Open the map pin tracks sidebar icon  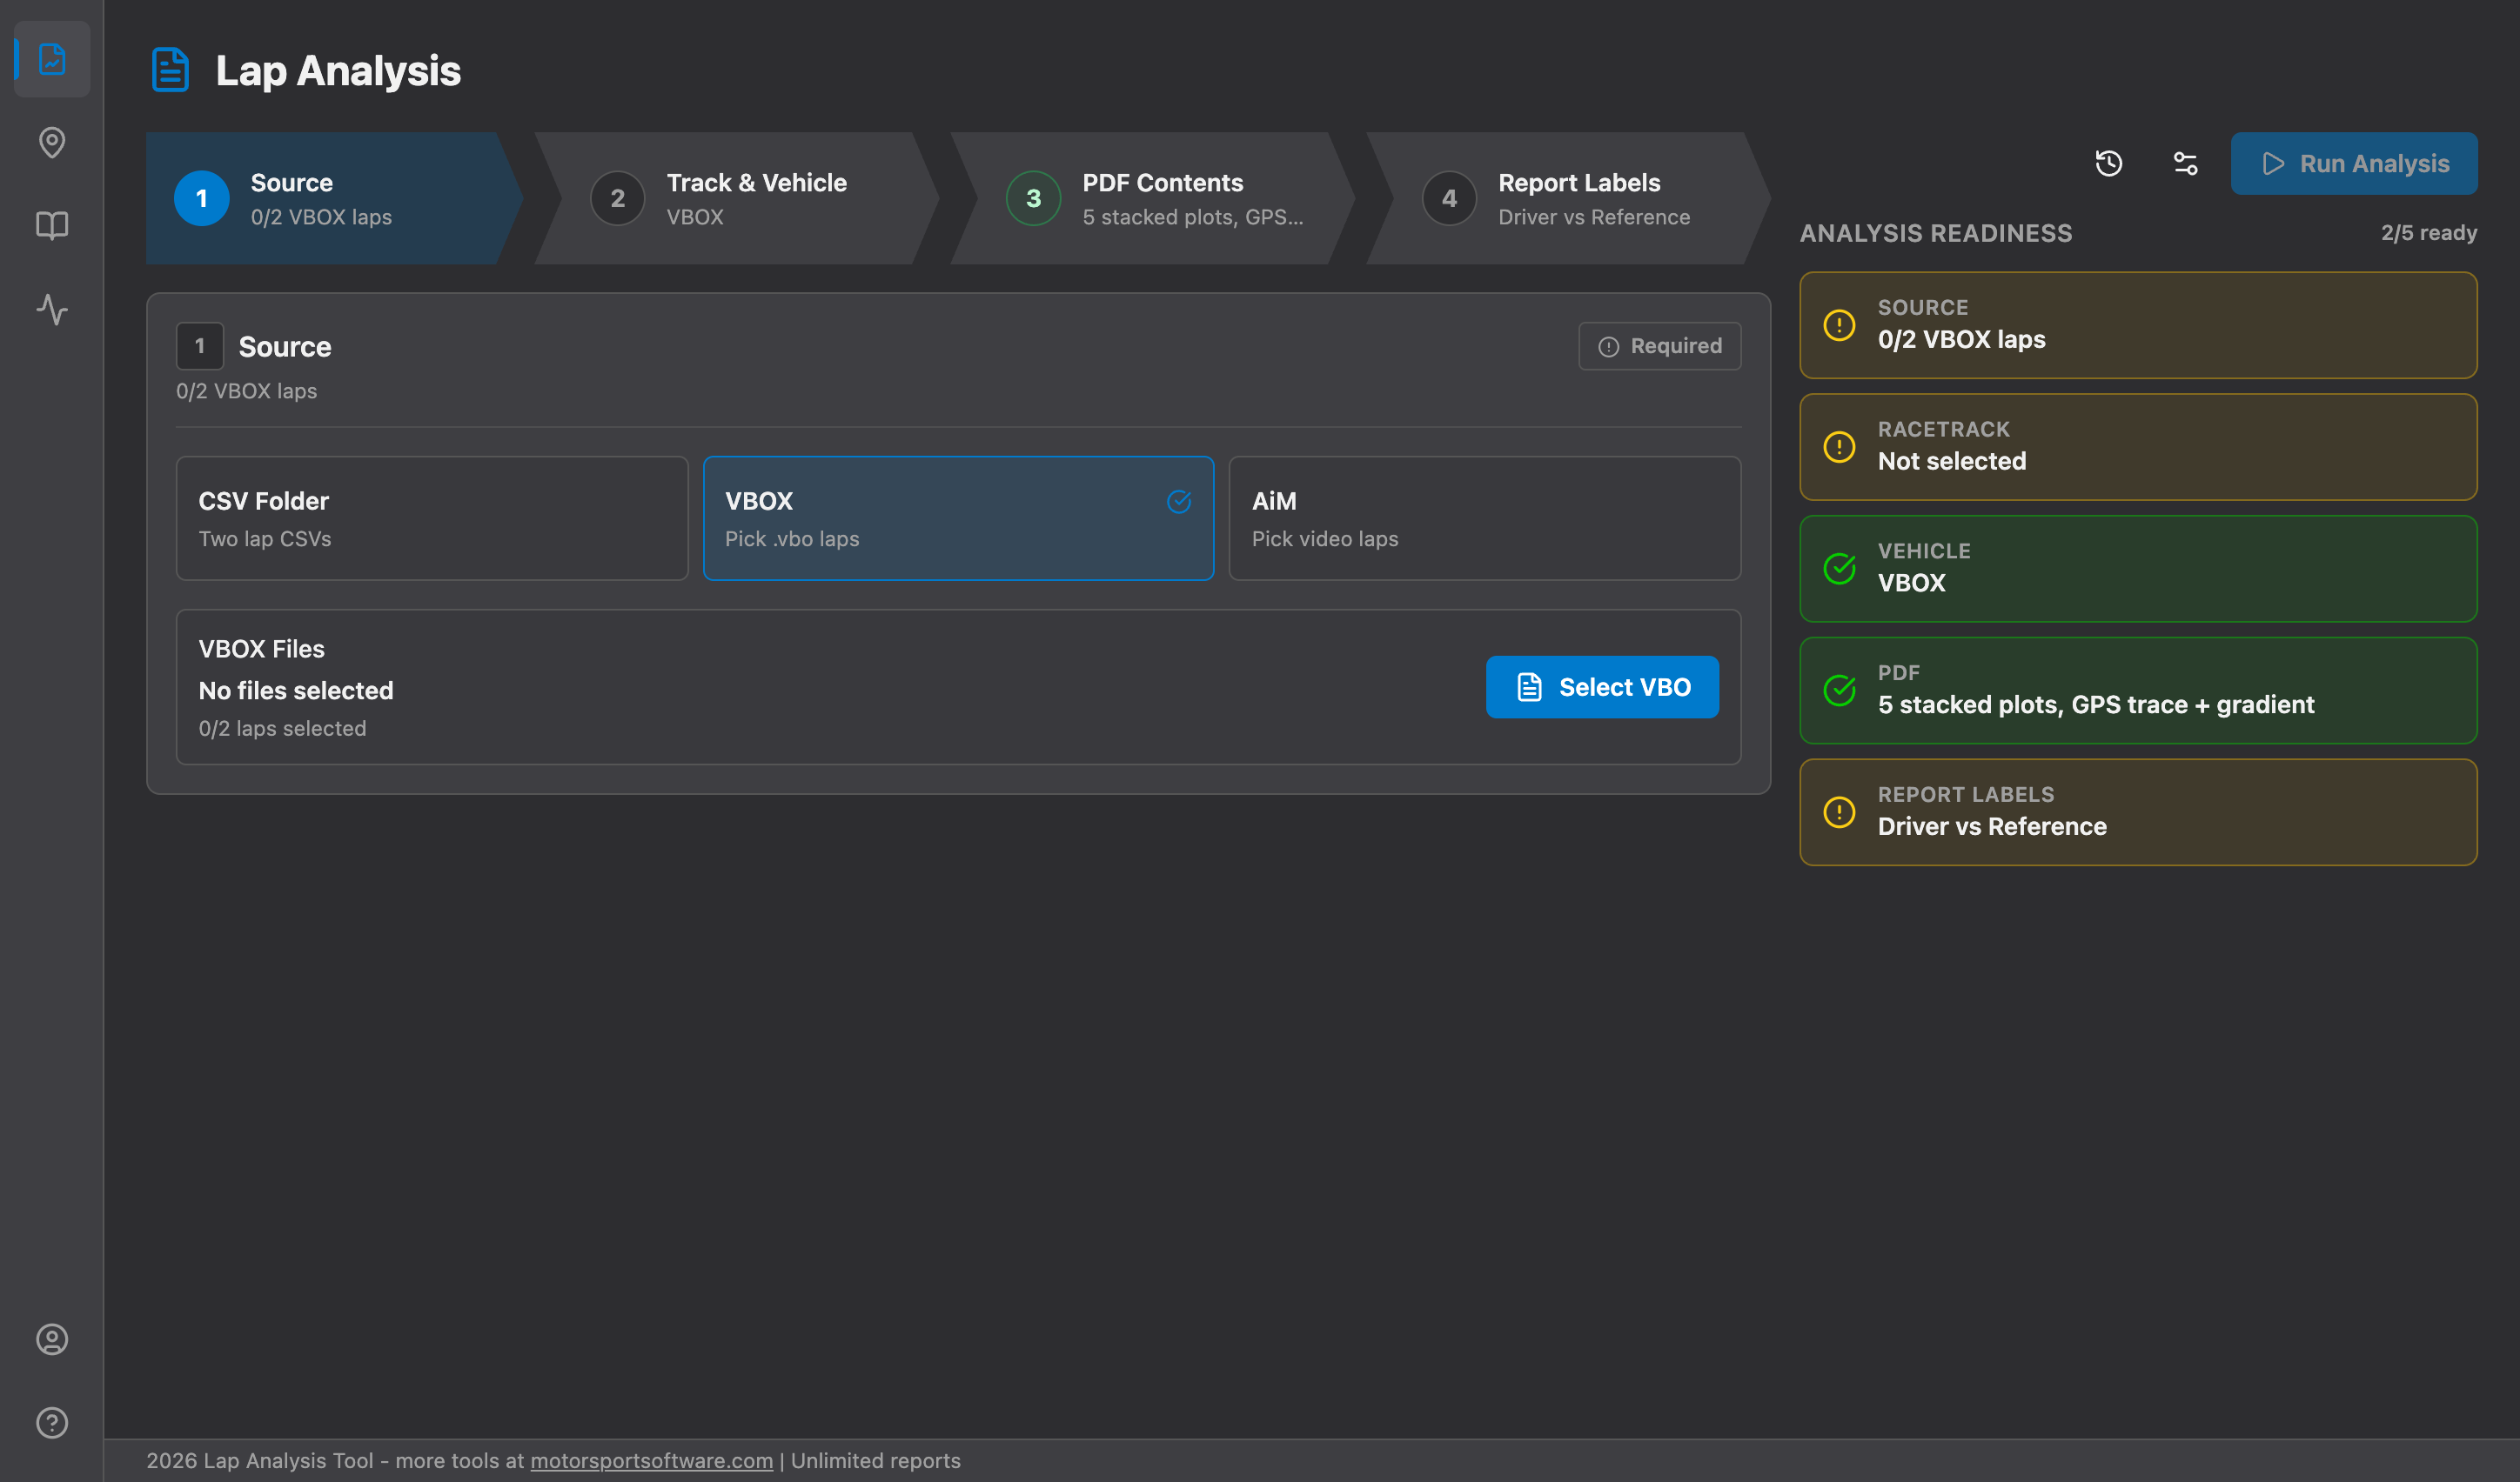[x=52, y=142]
